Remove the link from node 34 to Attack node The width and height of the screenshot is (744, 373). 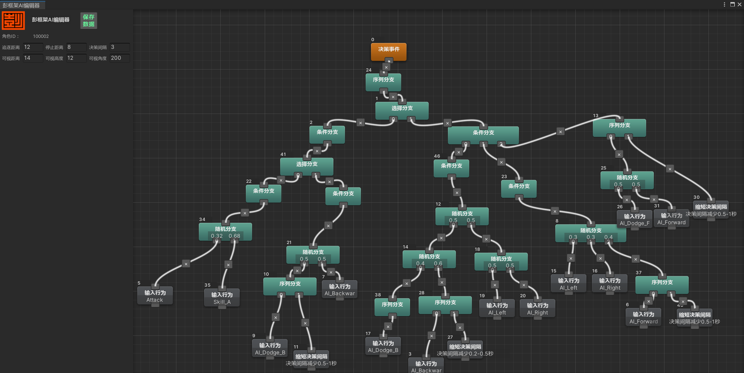(x=186, y=264)
